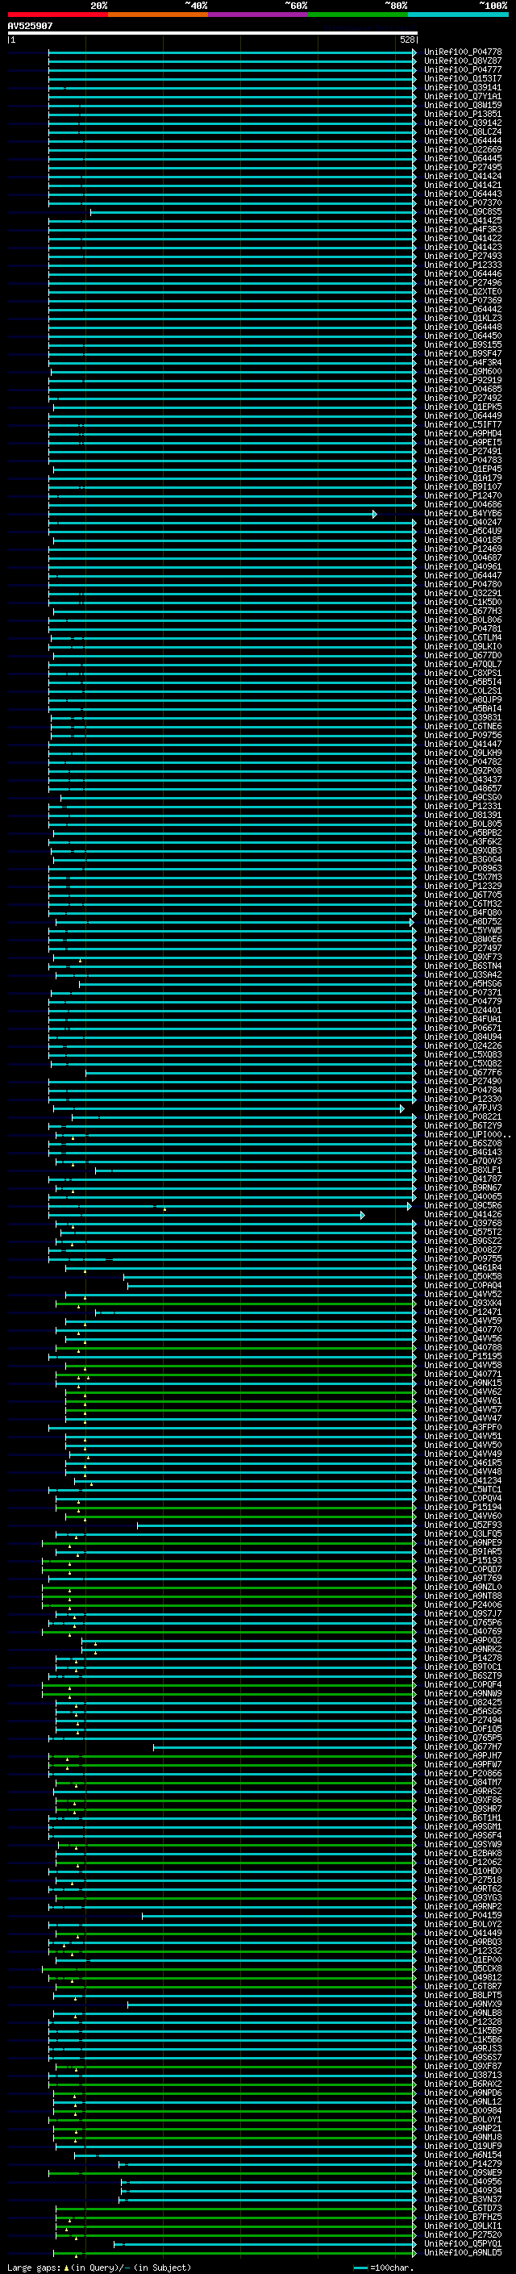
Task: Click the red 20% identity legend segment
Action: (x=57, y=15)
